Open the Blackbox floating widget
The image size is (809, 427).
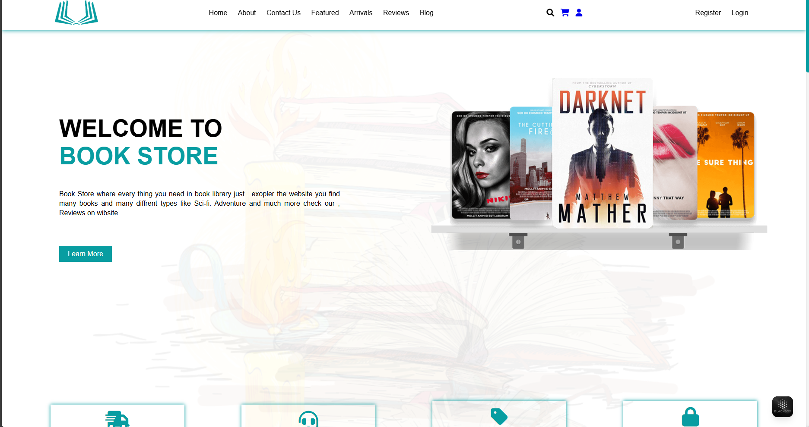tap(782, 406)
